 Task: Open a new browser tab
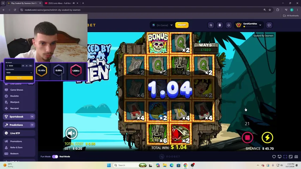coord(83,3)
